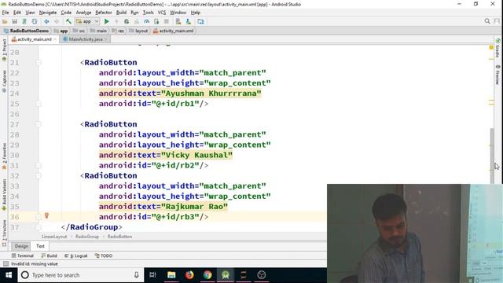Click the Type here to search box
503x283 pixels.
coord(80,275)
